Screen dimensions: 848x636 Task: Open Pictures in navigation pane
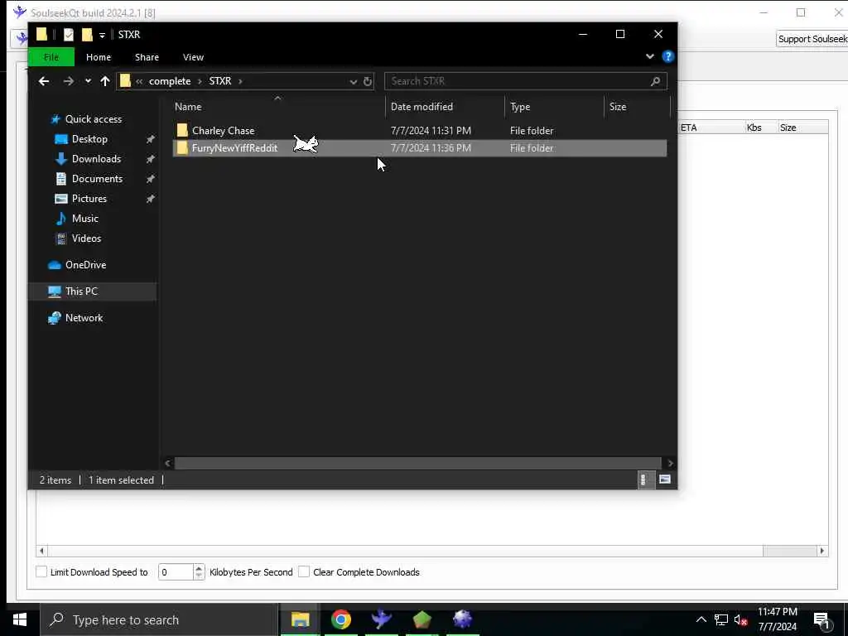click(x=89, y=199)
